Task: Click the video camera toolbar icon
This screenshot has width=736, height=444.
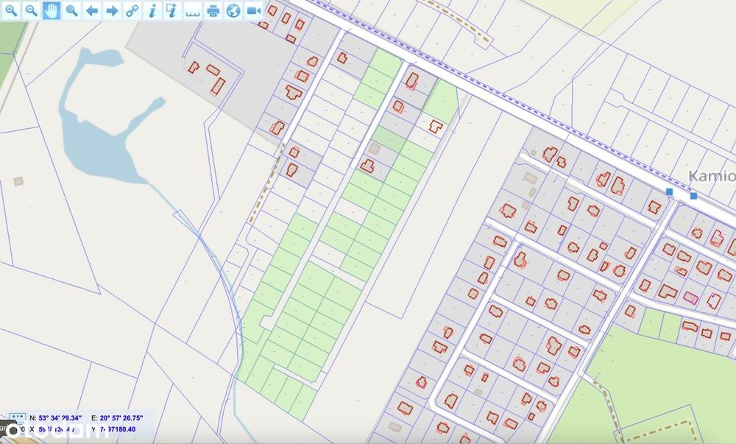Action: click(253, 10)
